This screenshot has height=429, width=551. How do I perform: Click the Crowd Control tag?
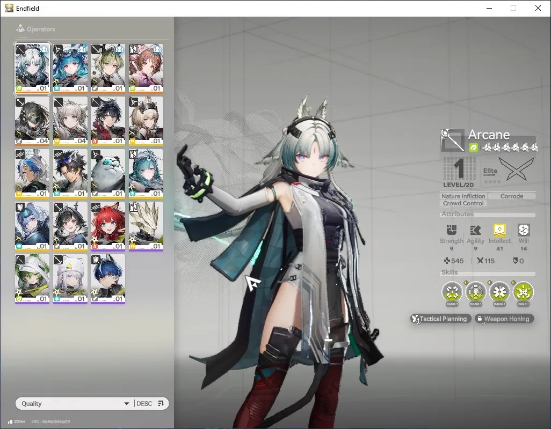click(463, 203)
